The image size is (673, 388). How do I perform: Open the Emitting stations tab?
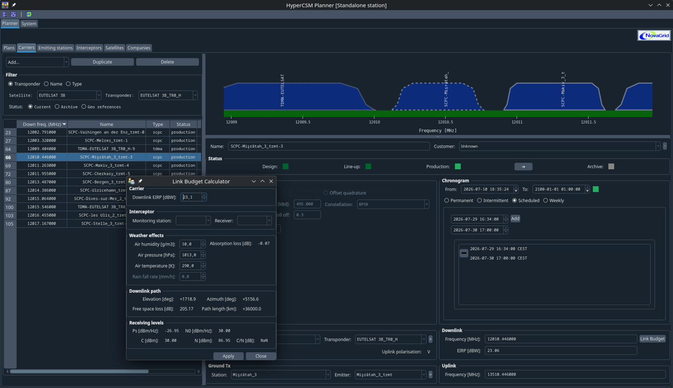coord(55,48)
